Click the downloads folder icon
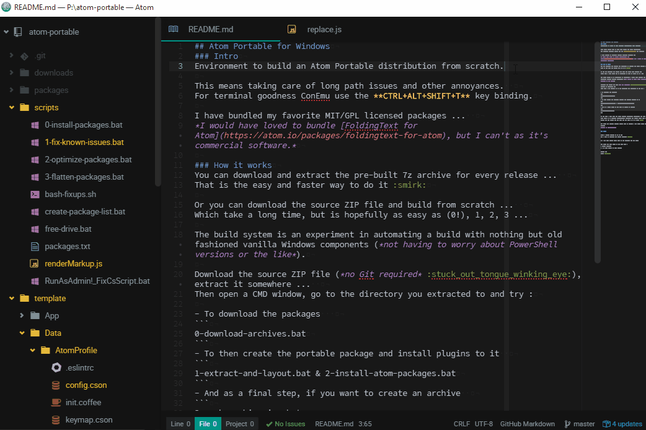The height and width of the screenshot is (430, 646). click(24, 73)
